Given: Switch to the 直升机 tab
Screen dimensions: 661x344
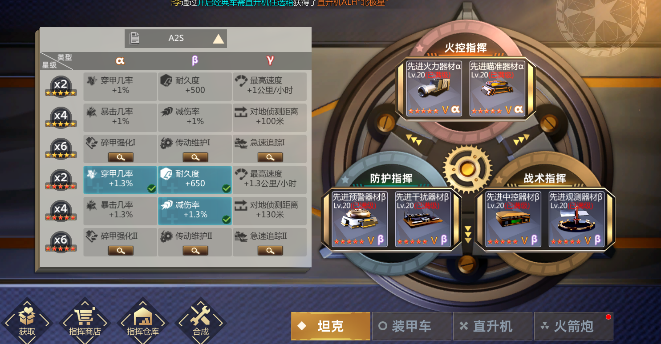Looking at the screenshot, I should tap(492, 326).
